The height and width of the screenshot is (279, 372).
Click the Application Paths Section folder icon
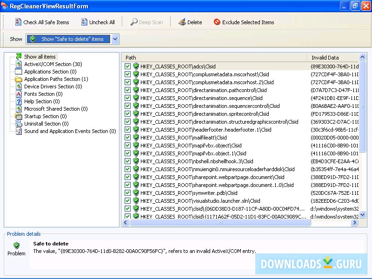(19, 79)
